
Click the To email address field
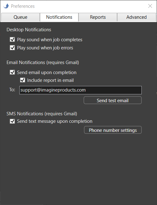(80, 90)
